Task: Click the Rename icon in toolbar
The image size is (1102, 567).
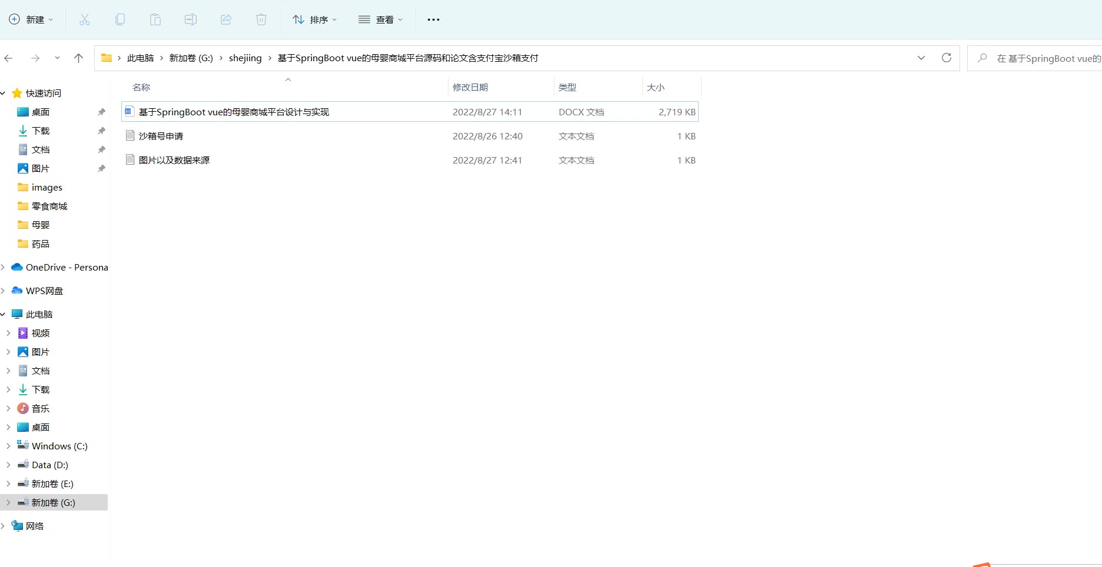Action: tap(191, 19)
